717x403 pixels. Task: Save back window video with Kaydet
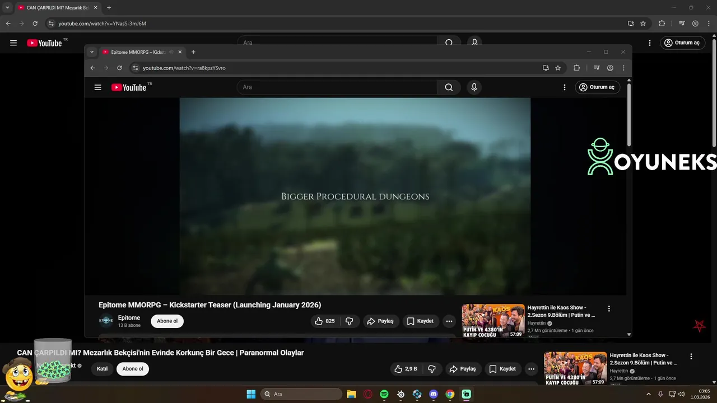point(503,369)
